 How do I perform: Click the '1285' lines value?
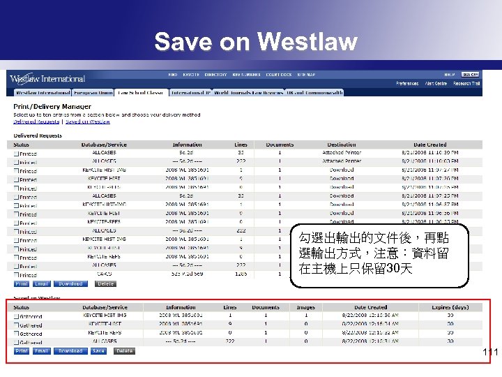coord(241,274)
